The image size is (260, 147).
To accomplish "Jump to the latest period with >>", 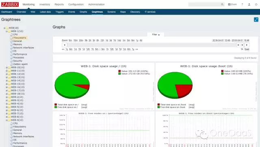I will point(137,50).
